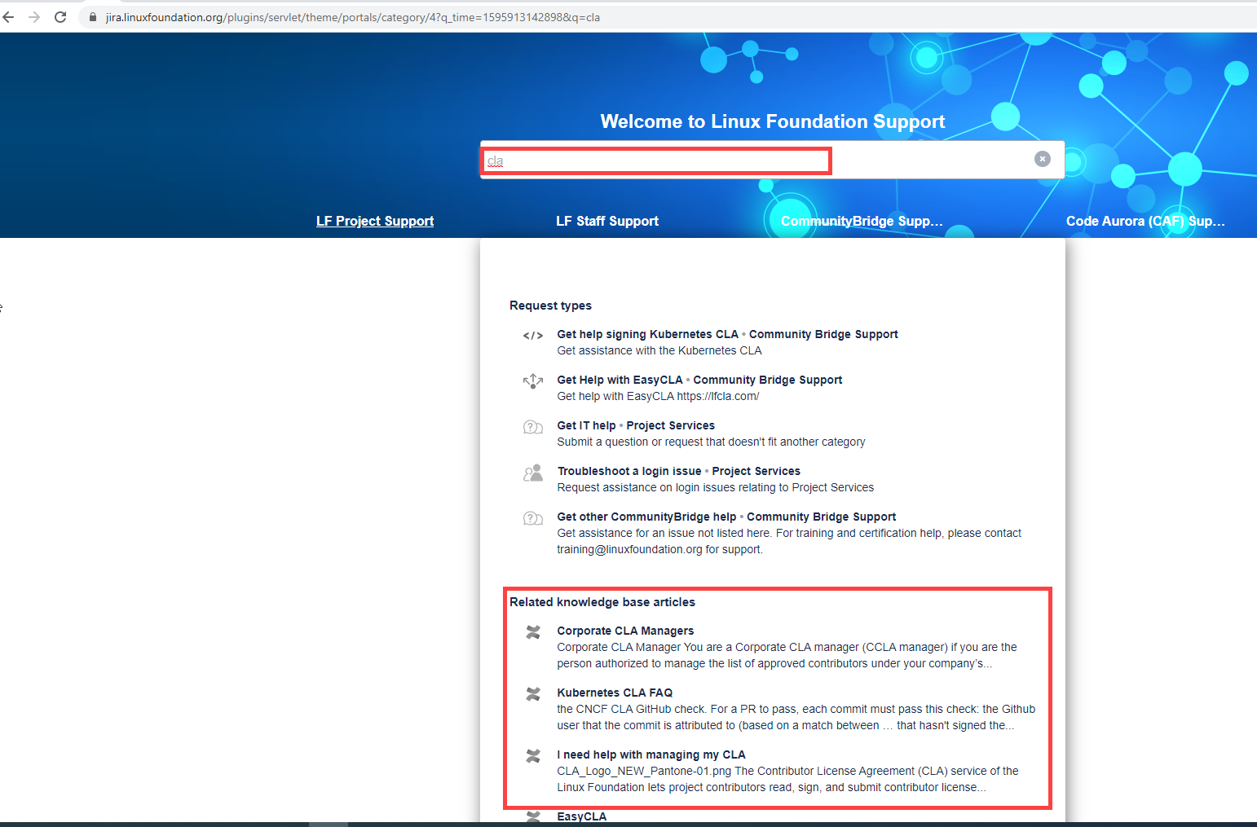Click Confluence icon beside EasyCLA article
1257x827 pixels.
click(533, 816)
